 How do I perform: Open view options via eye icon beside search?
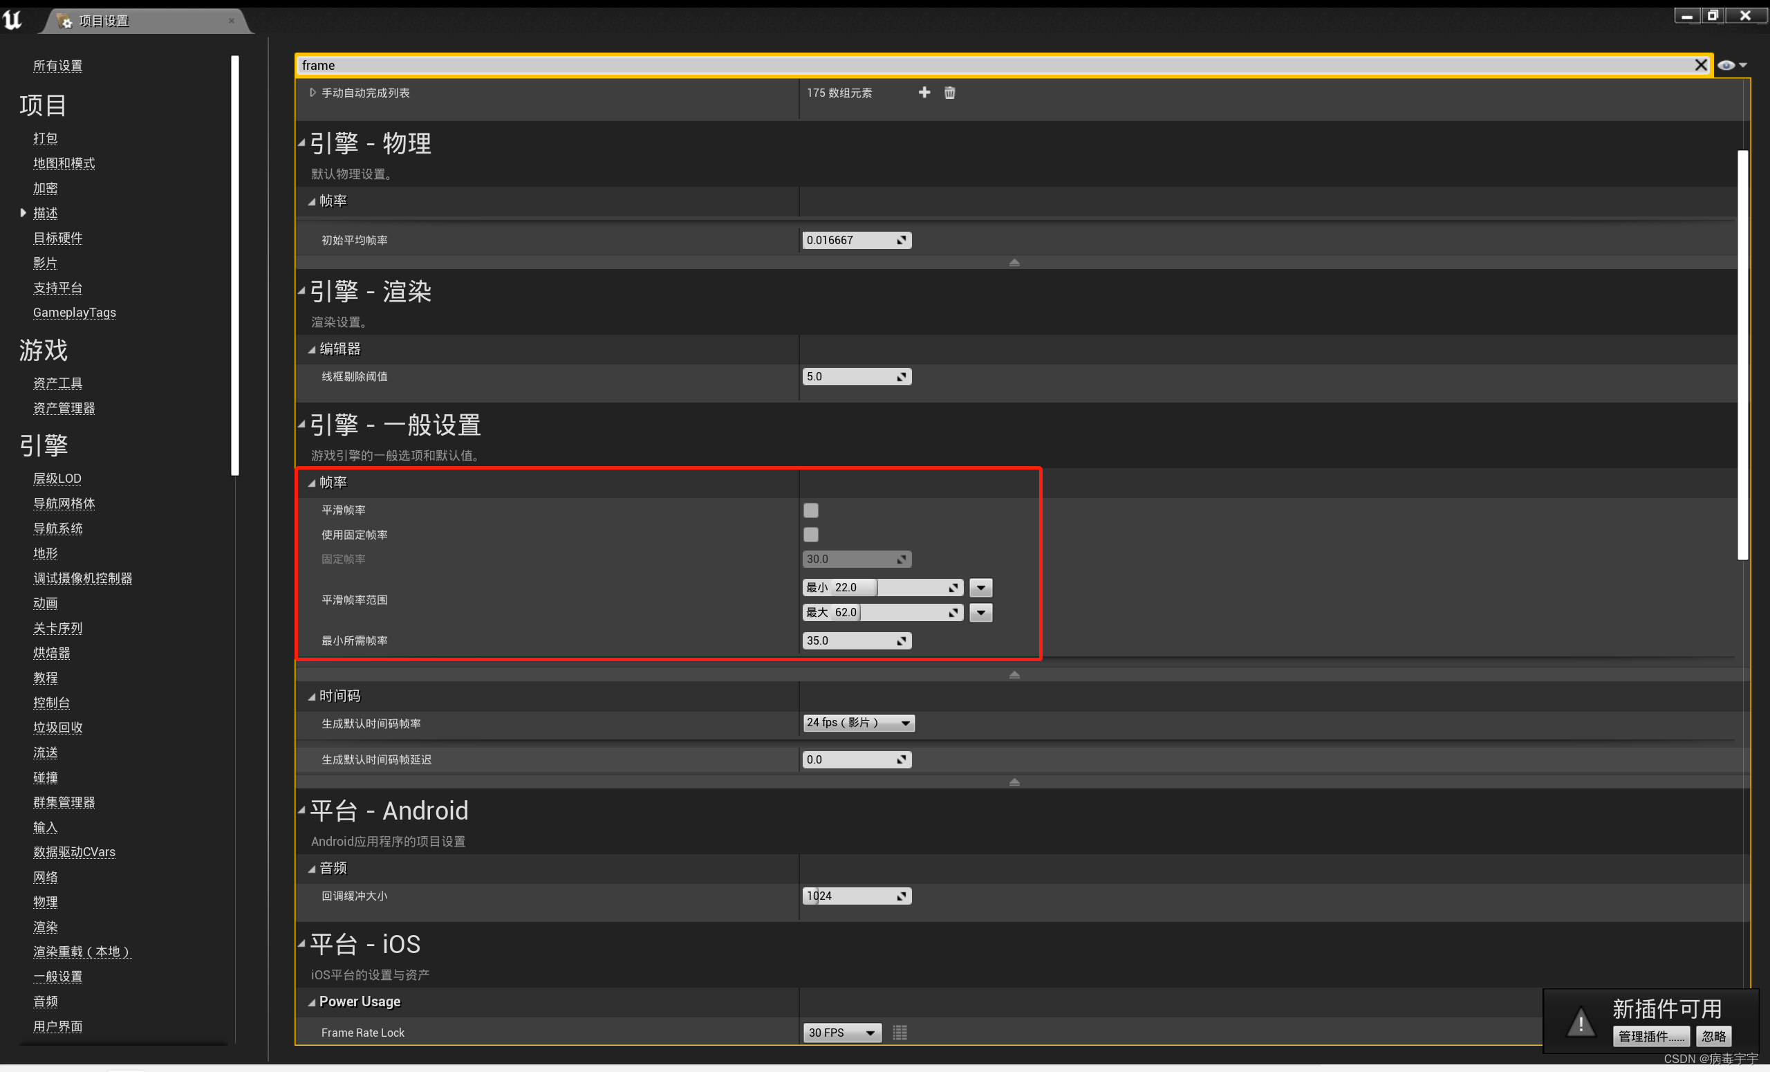(1727, 64)
